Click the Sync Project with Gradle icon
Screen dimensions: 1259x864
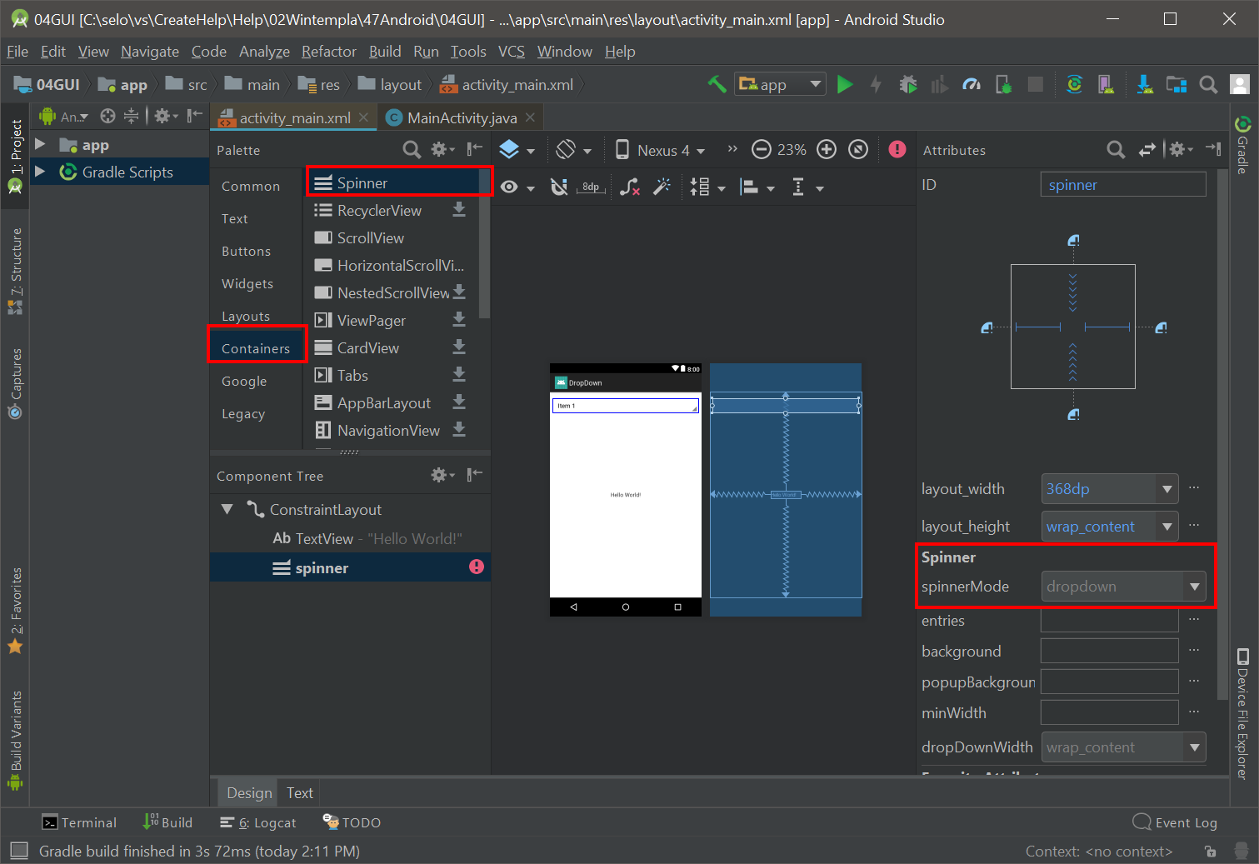click(1075, 84)
